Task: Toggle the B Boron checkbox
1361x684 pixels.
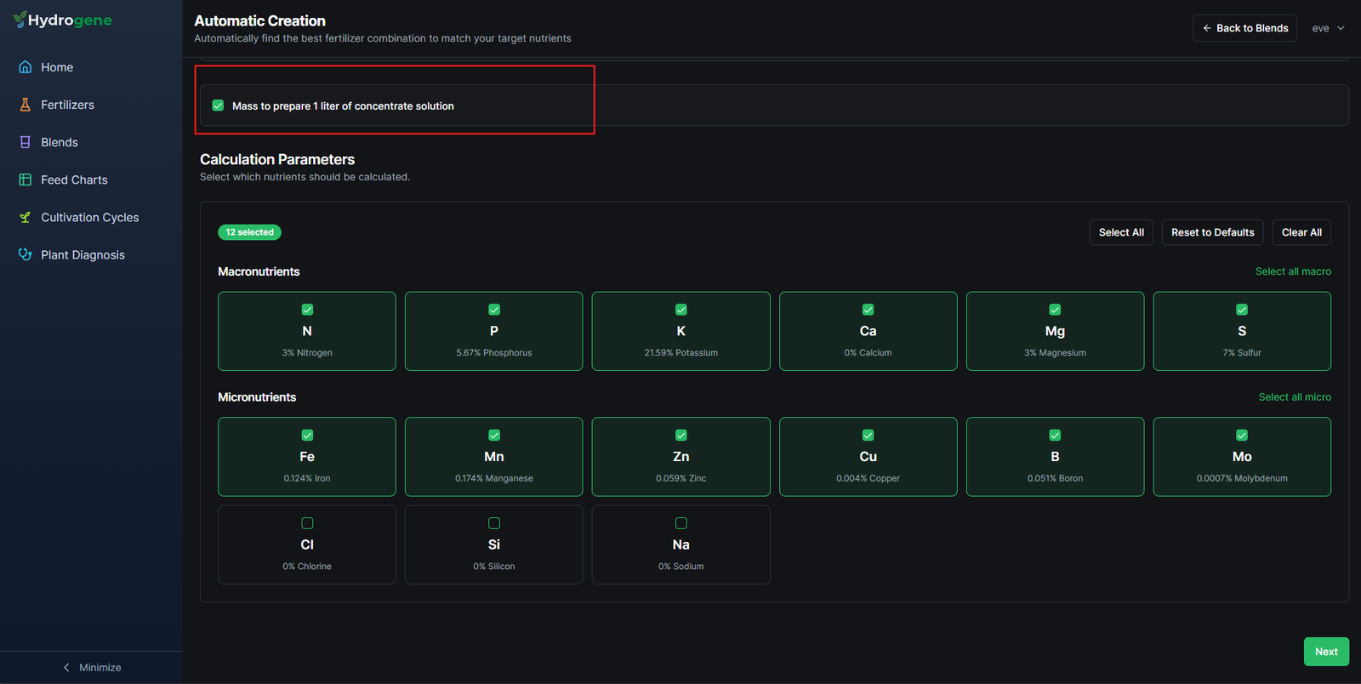Action: click(1055, 435)
